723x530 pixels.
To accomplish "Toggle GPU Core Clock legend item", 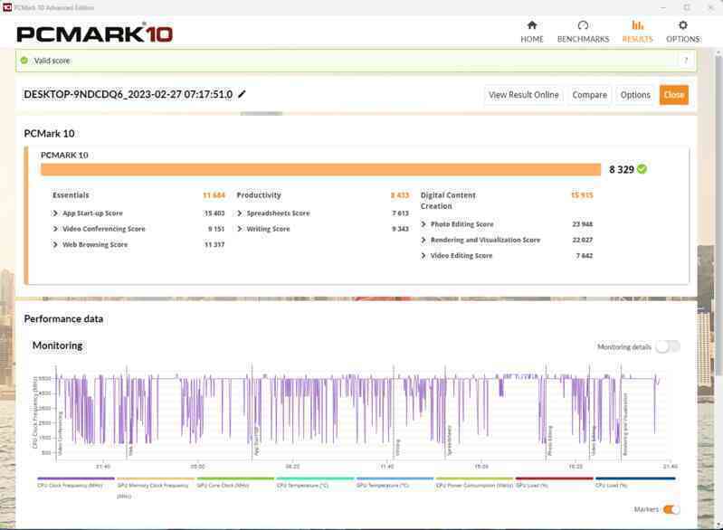I will pos(235,482).
